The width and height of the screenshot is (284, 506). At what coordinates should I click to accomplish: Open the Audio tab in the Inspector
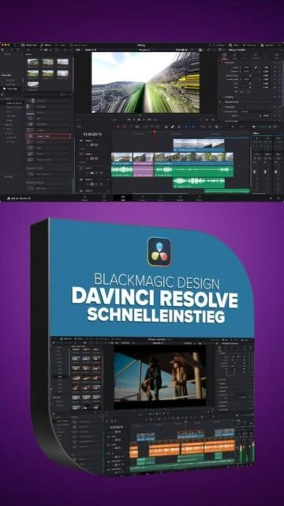(235, 56)
